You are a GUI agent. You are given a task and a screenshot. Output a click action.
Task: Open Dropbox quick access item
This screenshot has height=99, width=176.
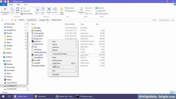pos(10,46)
